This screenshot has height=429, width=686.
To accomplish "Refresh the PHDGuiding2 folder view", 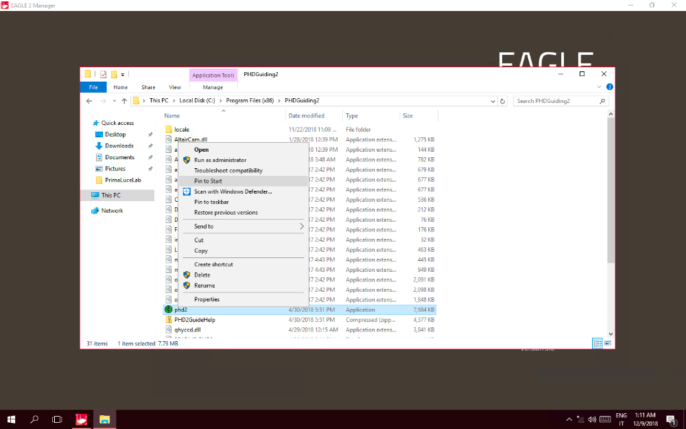I will [503, 101].
